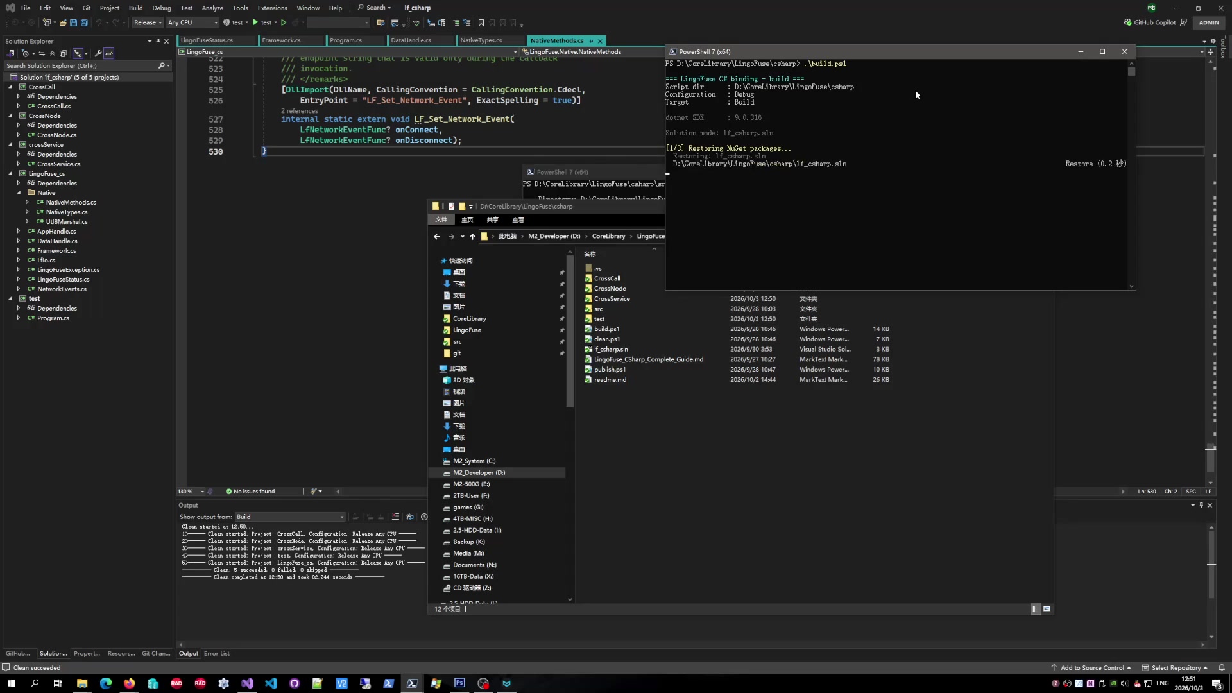The height and width of the screenshot is (693, 1232).
Task: Expand the CrossCall.cs node
Action: [19, 107]
